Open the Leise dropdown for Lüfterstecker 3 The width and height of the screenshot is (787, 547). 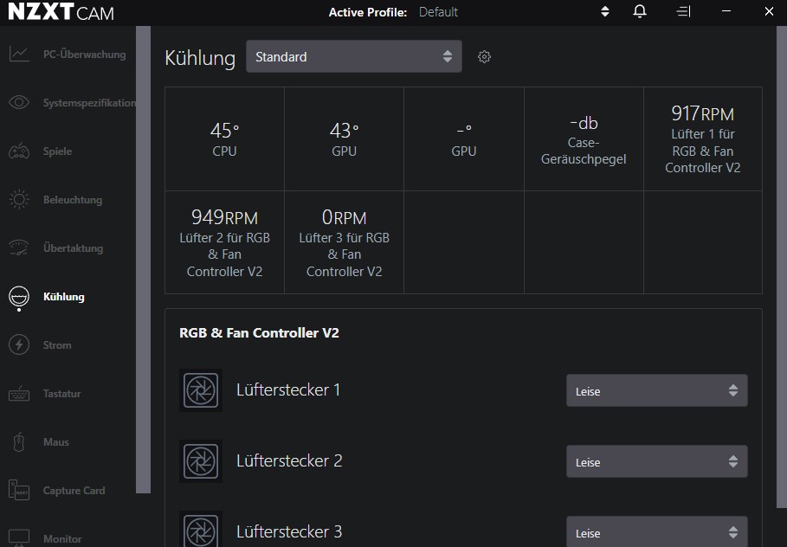pos(656,530)
